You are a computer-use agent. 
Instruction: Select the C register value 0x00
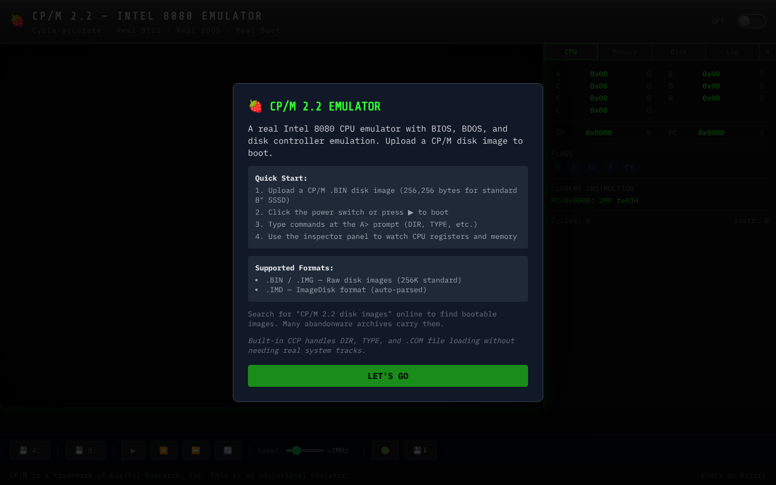[x=598, y=86]
